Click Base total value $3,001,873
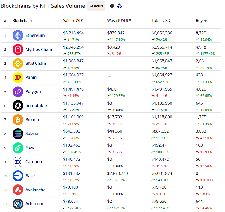Screen dimensions: 225x212 (162, 173)
